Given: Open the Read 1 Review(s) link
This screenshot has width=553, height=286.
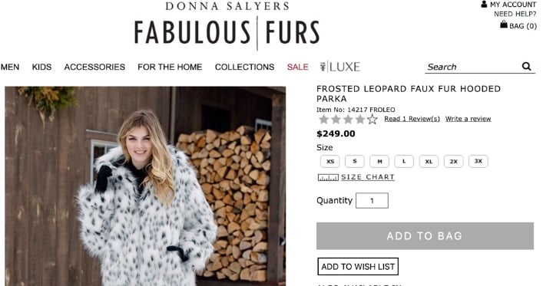Looking at the screenshot, I should point(412,119).
